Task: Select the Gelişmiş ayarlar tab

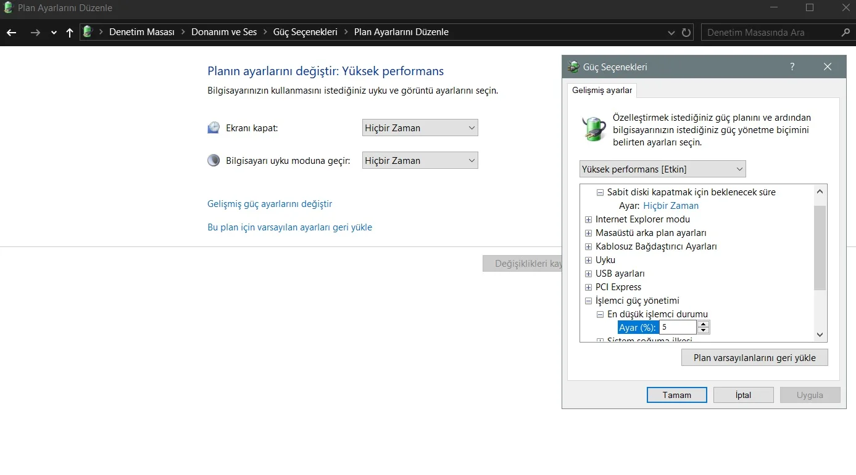Action: point(602,91)
